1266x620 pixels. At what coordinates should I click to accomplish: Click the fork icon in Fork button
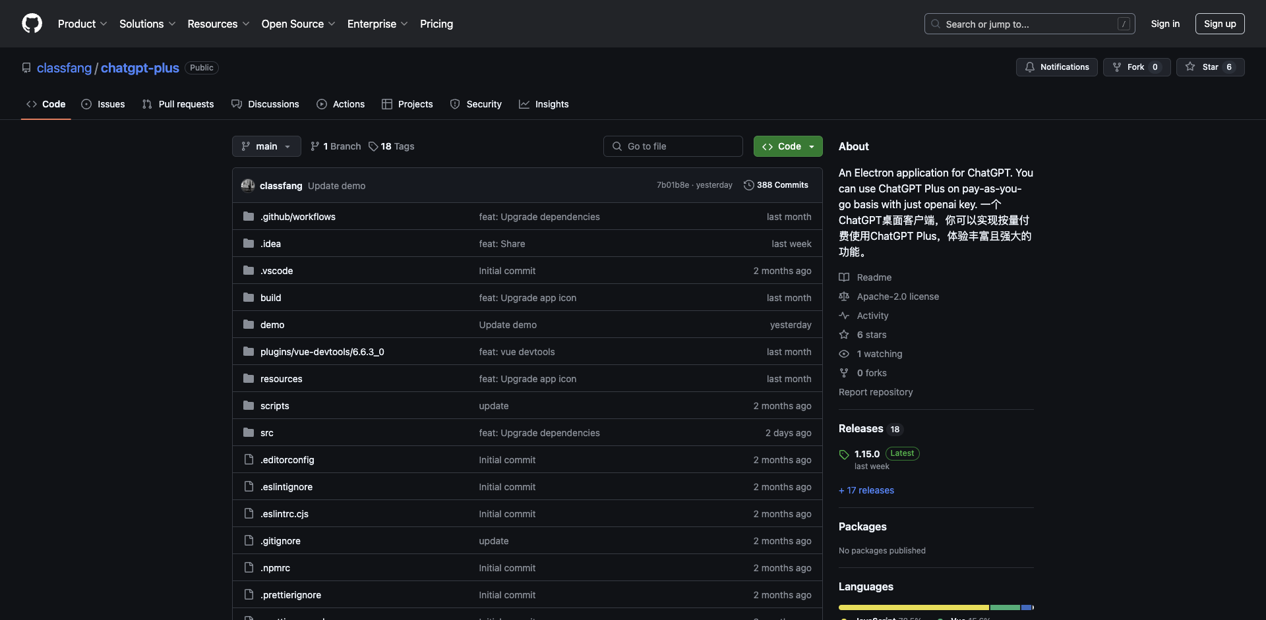tap(1117, 67)
